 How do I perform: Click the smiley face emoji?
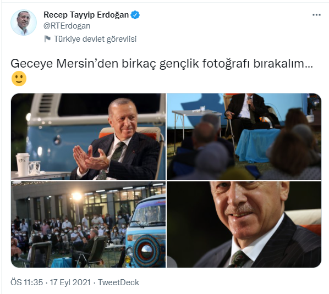pos(19,79)
